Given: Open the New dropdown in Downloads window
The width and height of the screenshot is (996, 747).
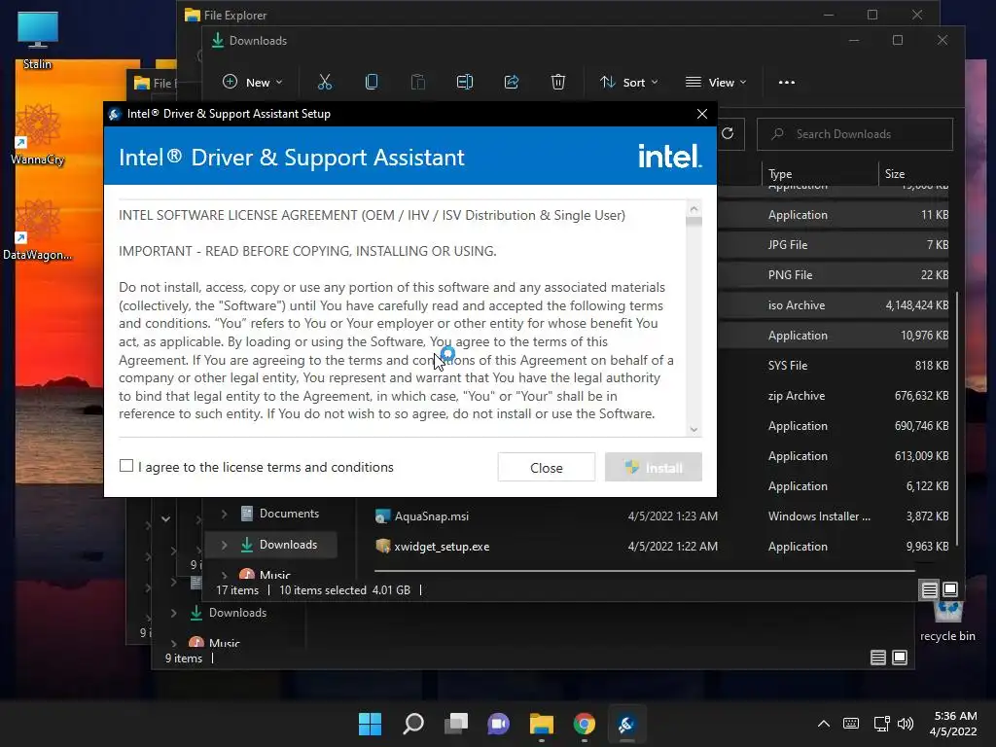Looking at the screenshot, I should point(252,82).
